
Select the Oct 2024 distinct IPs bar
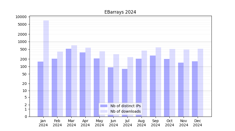coord(167,88)
